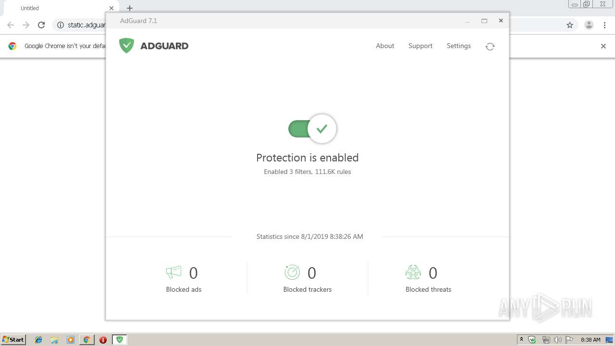Go back in Chrome browser
The width and height of the screenshot is (615, 346).
point(11,25)
